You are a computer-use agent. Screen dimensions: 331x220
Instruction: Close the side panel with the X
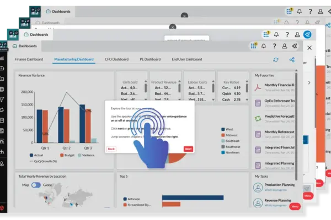pos(309,48)
